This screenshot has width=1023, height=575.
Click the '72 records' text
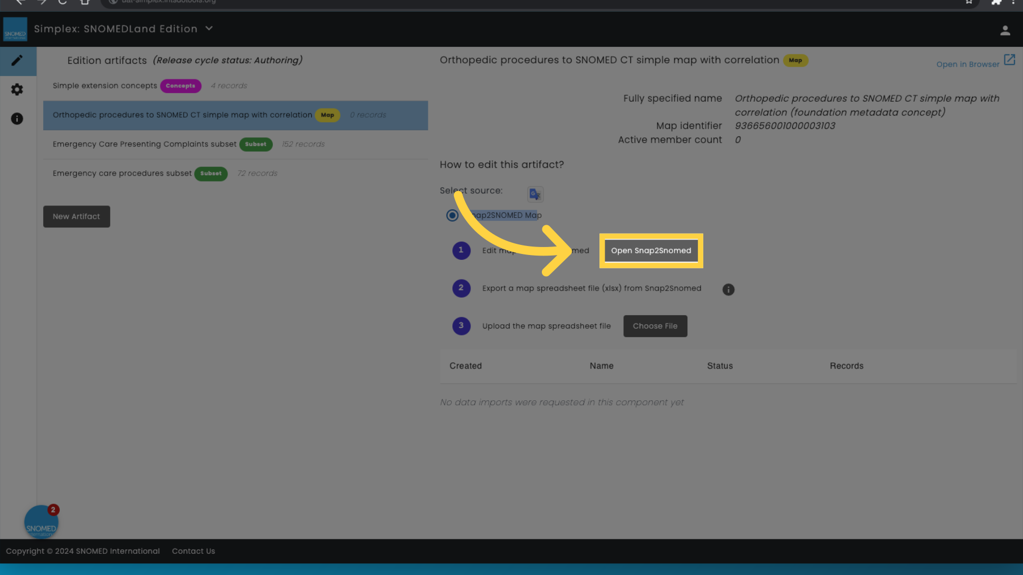(x=257, y=174)
